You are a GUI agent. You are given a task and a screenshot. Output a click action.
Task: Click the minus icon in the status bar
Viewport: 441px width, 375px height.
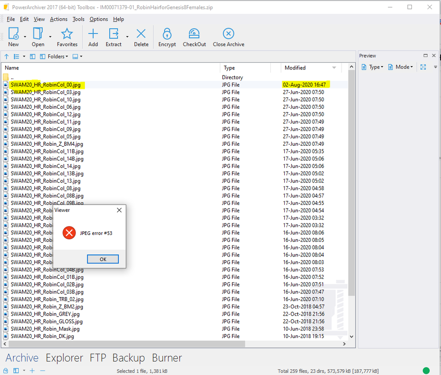click(x=43, y=371)
